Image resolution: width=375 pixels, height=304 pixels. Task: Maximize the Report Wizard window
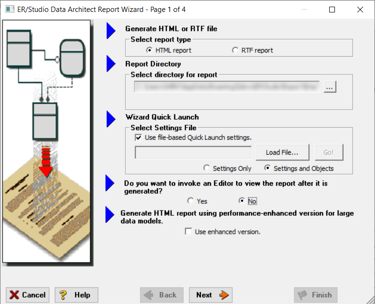(x=332, y=10)
